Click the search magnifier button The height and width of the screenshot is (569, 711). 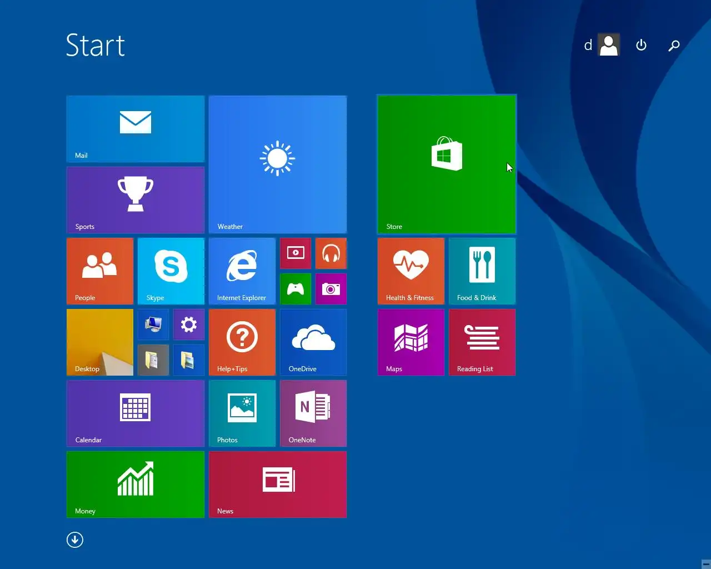click(674, 45)
